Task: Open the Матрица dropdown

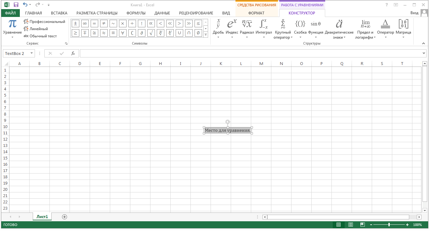Action: pos(404,29)
